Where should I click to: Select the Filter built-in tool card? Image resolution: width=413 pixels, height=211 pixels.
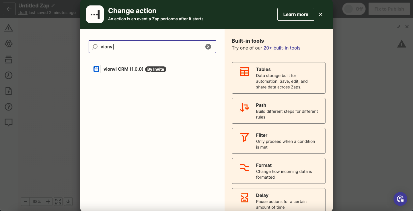click(x=278, y=141)
